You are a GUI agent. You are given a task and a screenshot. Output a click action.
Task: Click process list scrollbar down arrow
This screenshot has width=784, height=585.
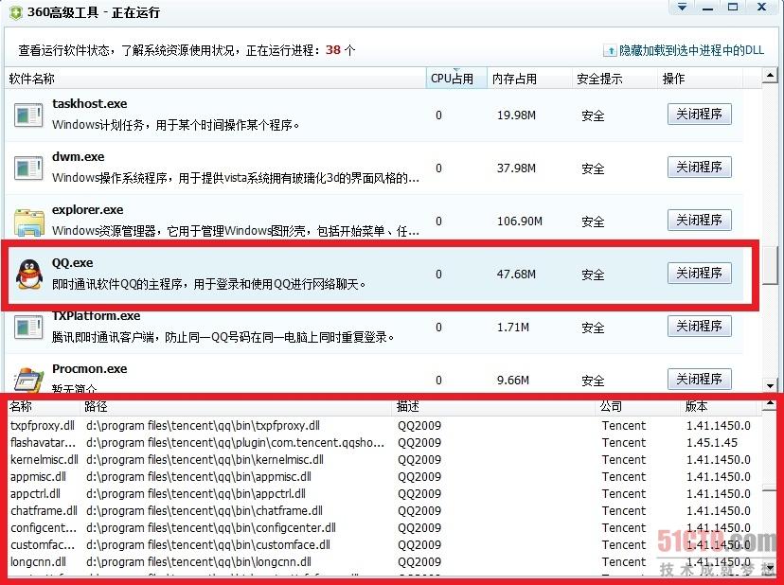coord(770,385)
